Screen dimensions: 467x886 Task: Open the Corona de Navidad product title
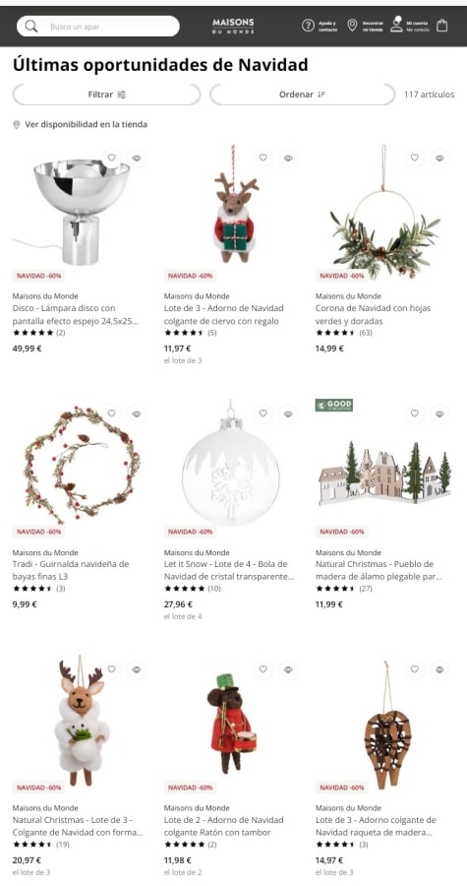(x=373, y=315)
